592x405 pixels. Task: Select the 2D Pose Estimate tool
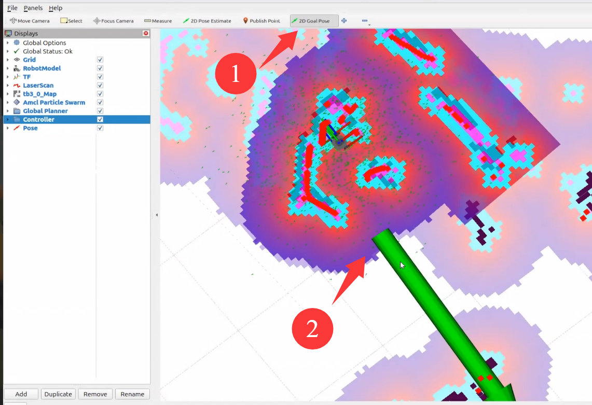pyautogui.click(x=207, y=21)
